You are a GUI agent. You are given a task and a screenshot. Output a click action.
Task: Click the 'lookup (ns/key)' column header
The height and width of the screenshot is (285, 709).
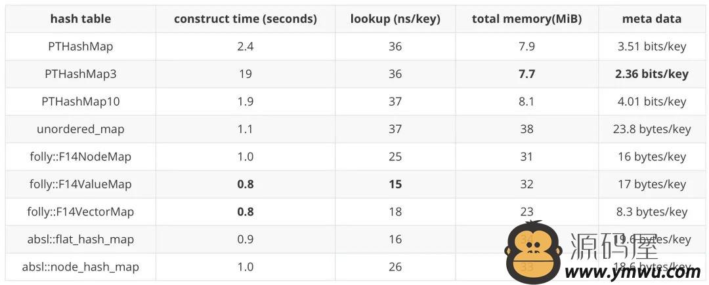[x=395, y=19]
